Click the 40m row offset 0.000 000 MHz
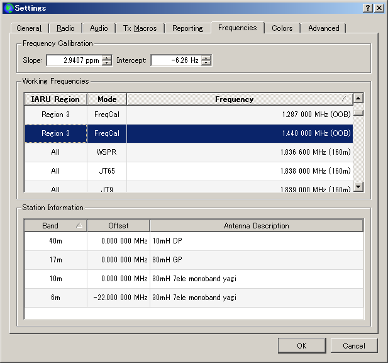Image resolution: width=388 pixels, height=363 pixels. pos(118,241)
